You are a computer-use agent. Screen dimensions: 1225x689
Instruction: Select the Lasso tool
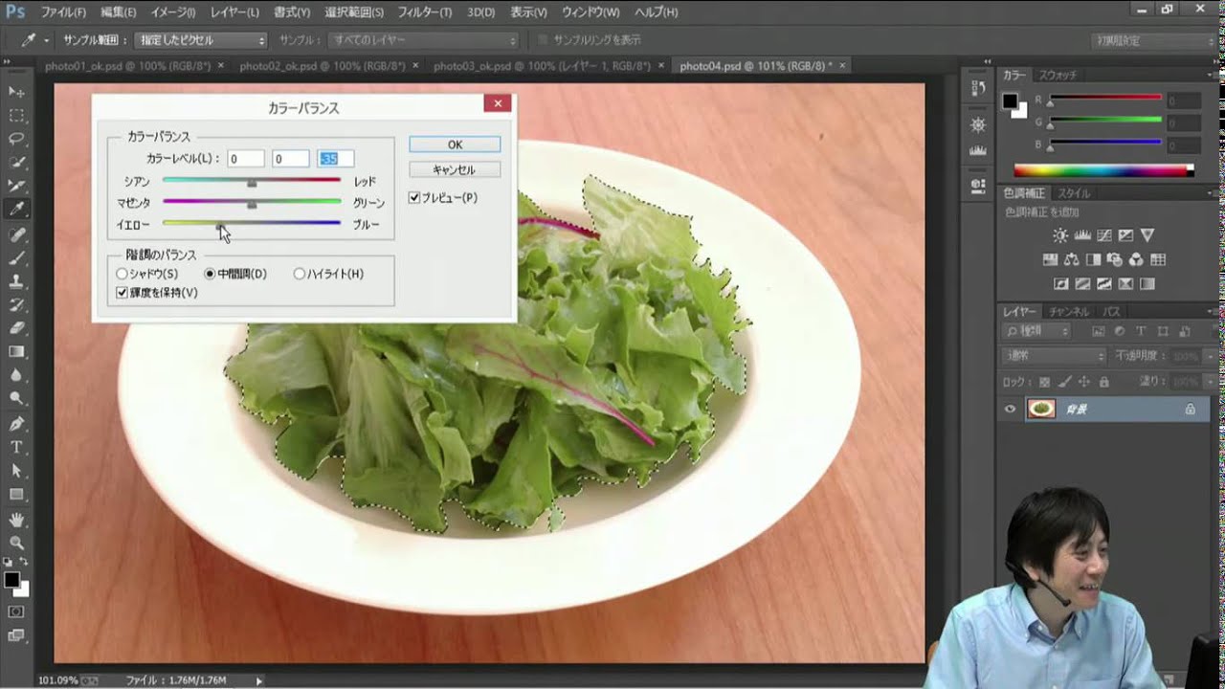click(16, 139)
